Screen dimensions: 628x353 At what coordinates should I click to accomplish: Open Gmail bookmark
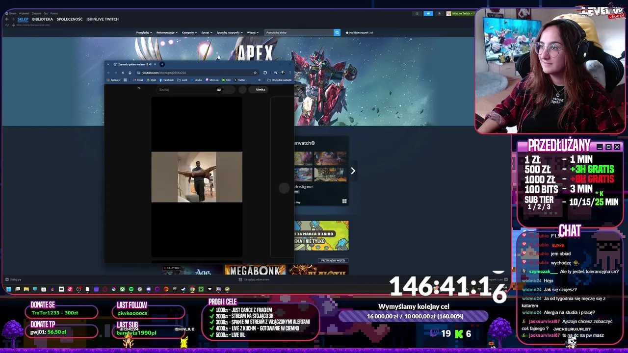[138, 80]
